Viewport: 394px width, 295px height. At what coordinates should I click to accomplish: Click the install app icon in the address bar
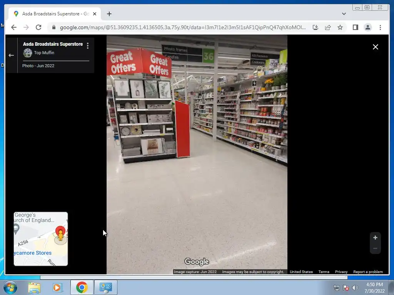tap(316, 27)
